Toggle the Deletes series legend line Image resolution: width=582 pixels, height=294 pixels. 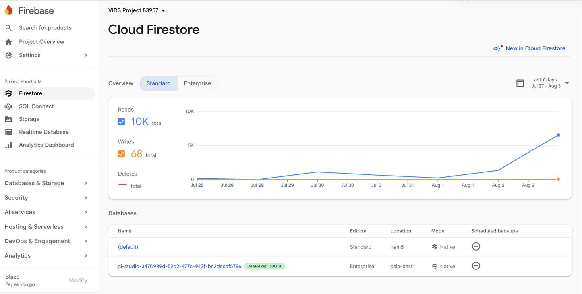(x=122, y=185)
